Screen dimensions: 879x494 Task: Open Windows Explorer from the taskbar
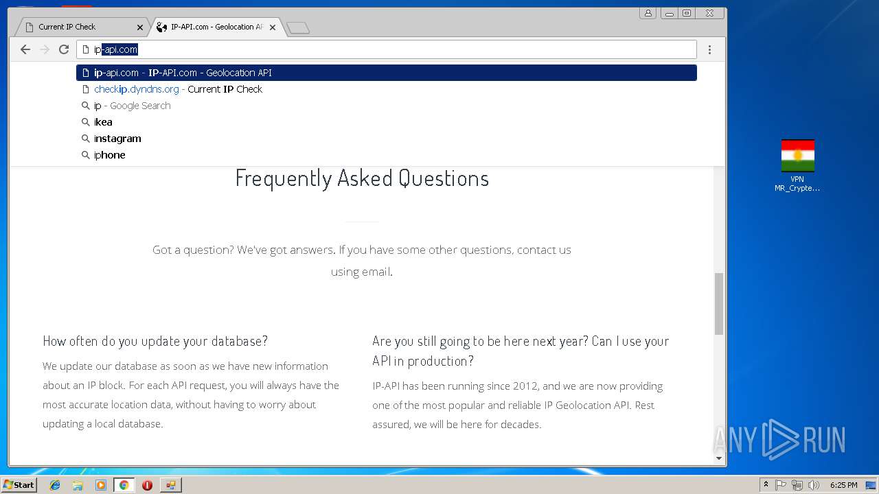[78, 485]
